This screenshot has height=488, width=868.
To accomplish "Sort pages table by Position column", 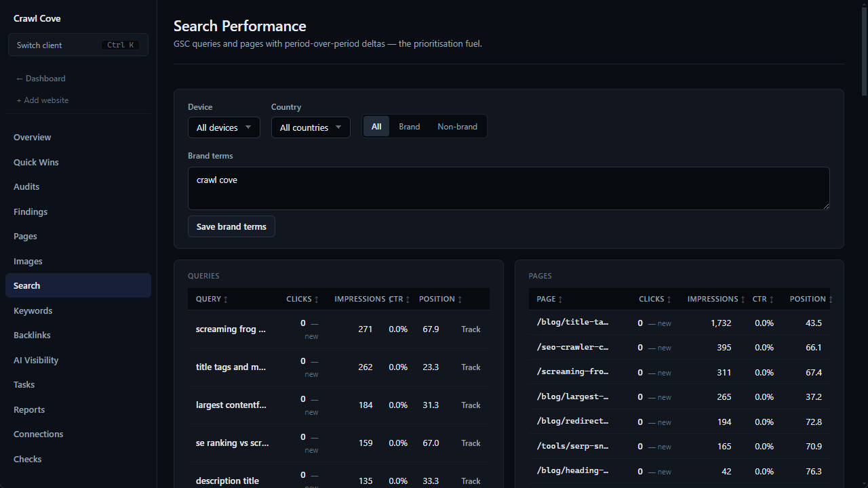I will click(x=811, y=299).
